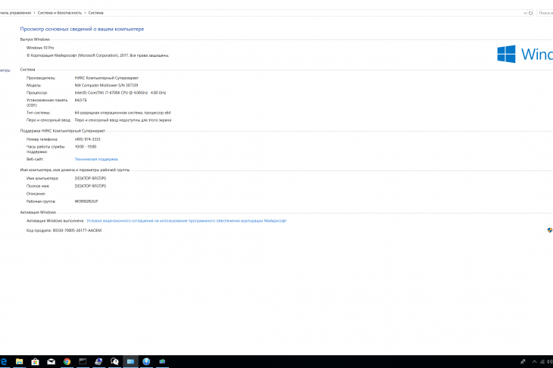
Task: Open the People icon in system tray
Action: (523, 362)
